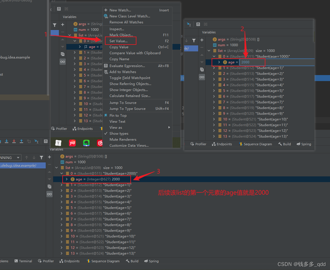The image size is (330, 270).
Task: Click the copy icon in bottom Variables panel
Action: pyautogui.click(x=49, y=187)
